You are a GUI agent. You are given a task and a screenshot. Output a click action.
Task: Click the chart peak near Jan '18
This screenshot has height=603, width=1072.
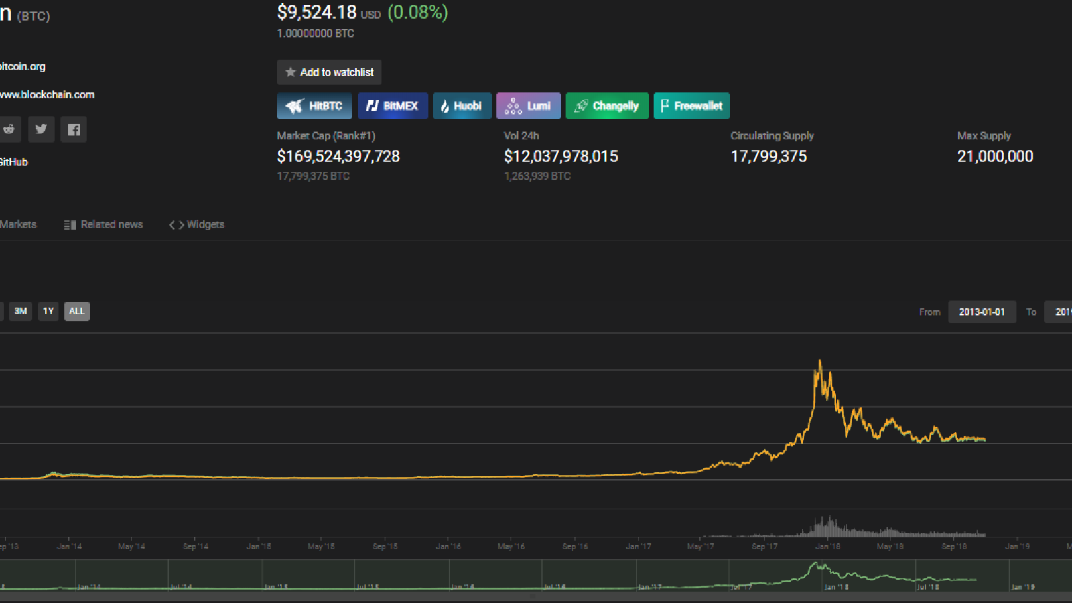coord(819,362)
